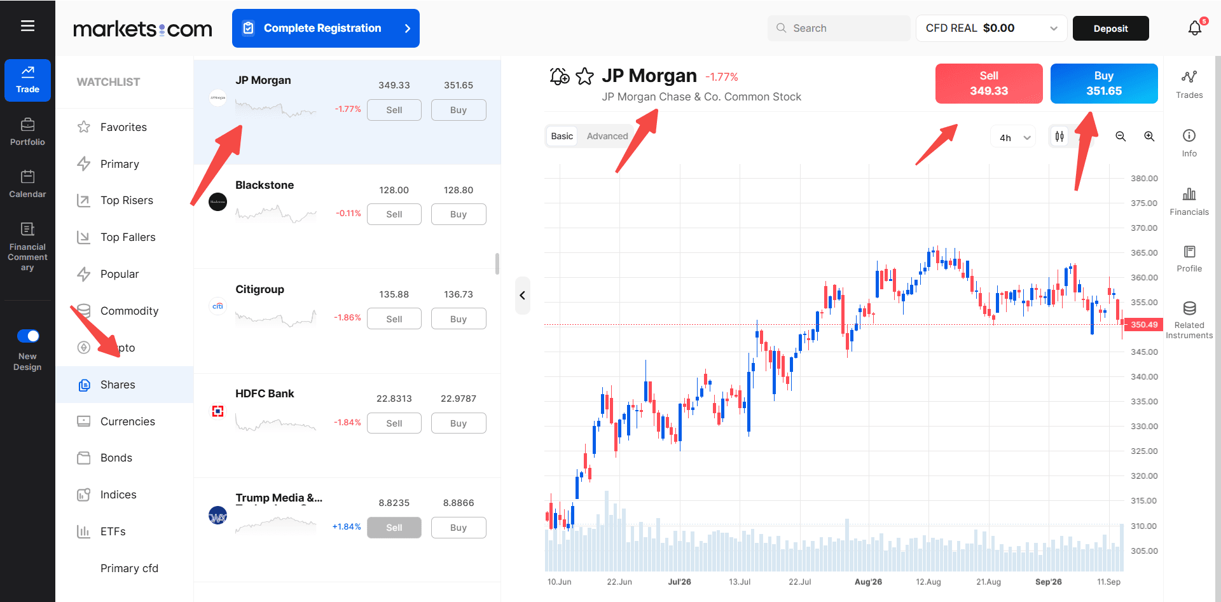Open the chart type candlestick icon
Image resolution: width=1221 pixels, height=602 pixels.
[1059, 136]
